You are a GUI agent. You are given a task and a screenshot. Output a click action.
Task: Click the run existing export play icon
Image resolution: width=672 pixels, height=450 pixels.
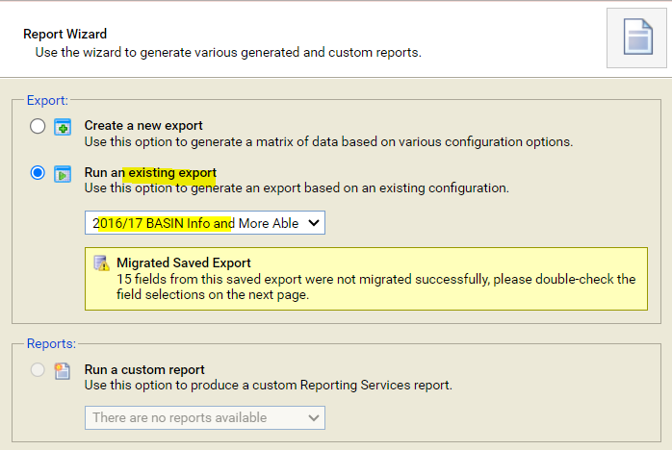pyautogui.click(x=63, y=174)
